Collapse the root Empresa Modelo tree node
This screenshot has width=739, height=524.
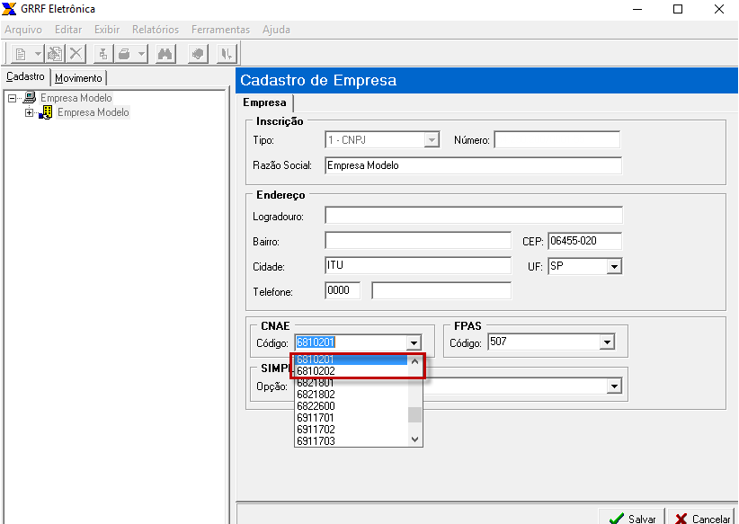point(12,98)
